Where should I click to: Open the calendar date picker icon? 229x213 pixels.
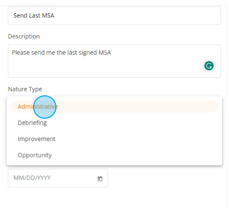point(100,178)
